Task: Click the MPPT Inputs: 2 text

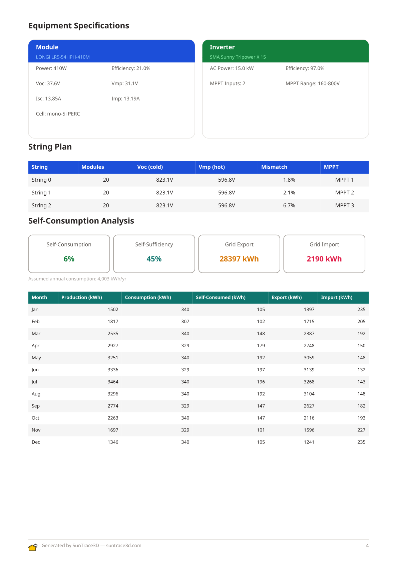Action: coord(228,83)
